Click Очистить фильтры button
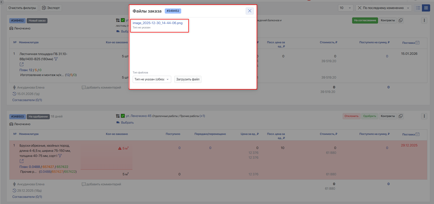This screenshot has height=204, width=434. [x=22, y=8]
